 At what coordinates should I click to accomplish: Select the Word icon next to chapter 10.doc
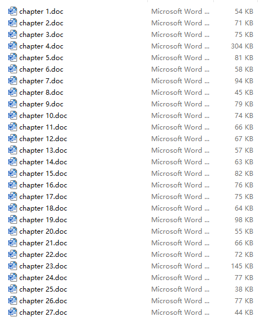coord(13,115)
